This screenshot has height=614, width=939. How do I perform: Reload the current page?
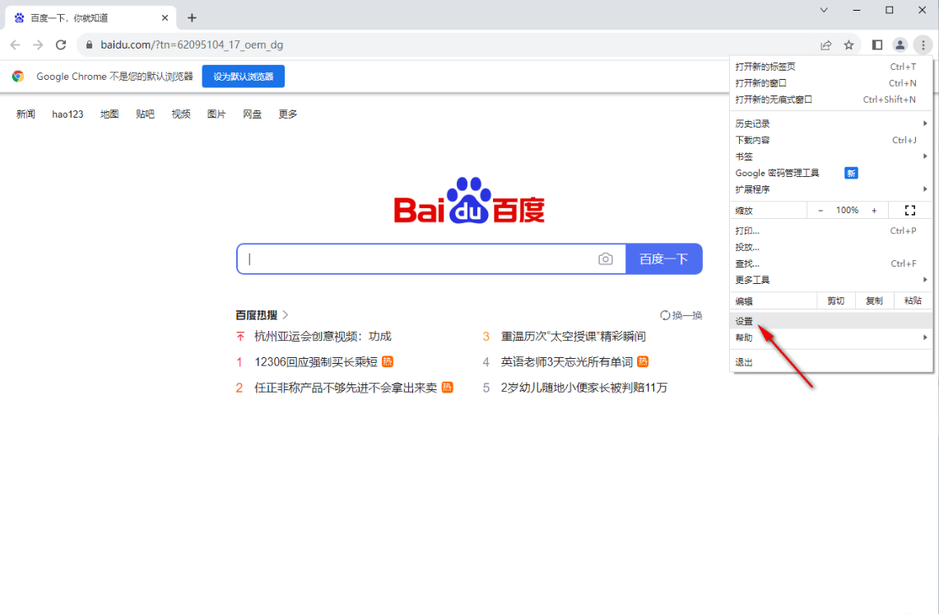pyautogui.click(x=60, y=45)
